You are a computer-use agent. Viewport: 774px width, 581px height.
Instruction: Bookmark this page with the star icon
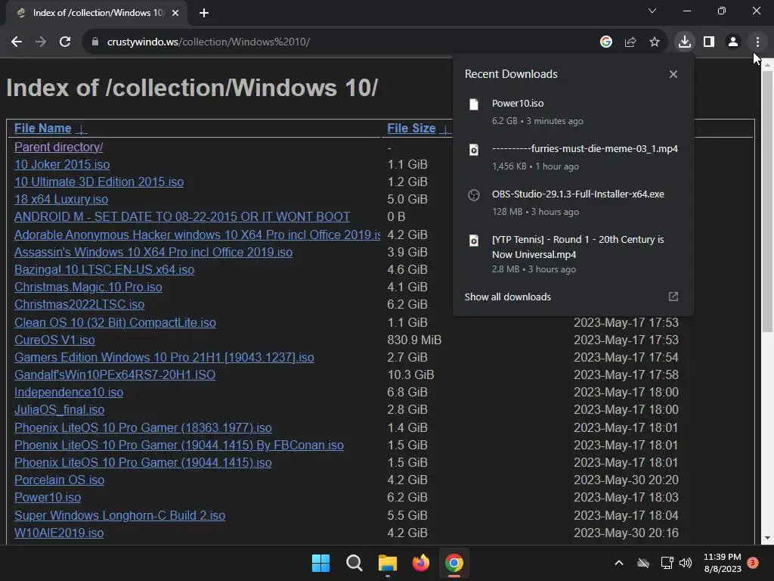point(655,42)
